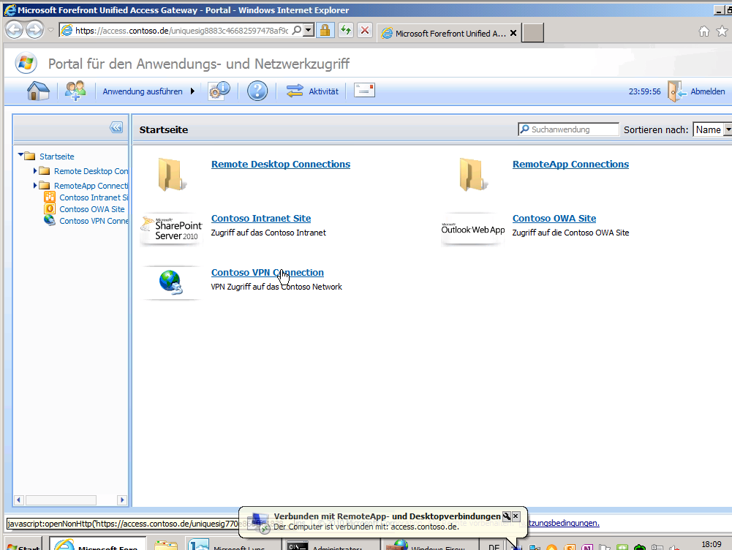Stop loading with the red X icon
The image size is (732, 550).
click(x=365, y=31)
